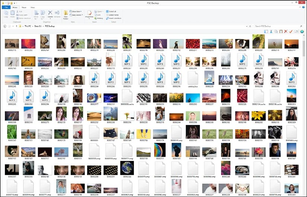Choose Paste shortcut in Clipboard group
Image resolution: width=307 pixels, height=197 pixels.
pyautogui.click(x=23, y=18)
